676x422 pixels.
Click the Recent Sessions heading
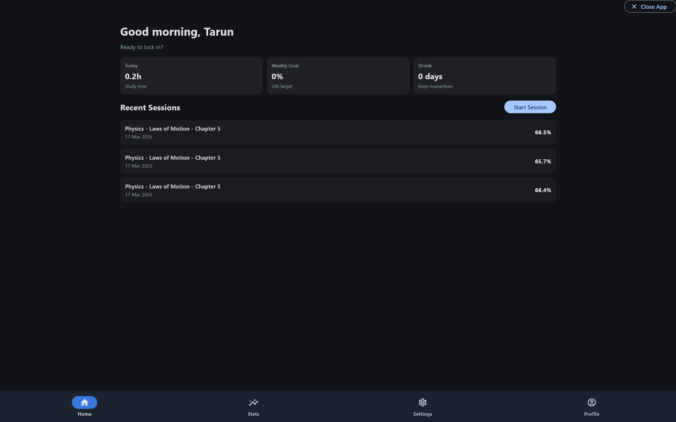tap(150, 107)
